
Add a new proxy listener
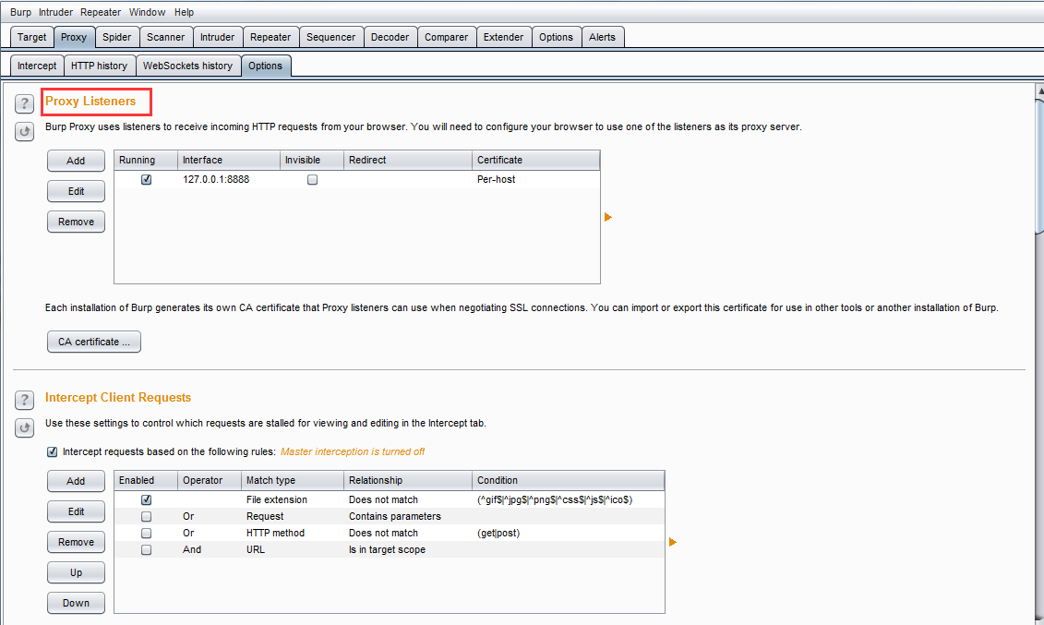pyautogui.click(x=76, y=161)
